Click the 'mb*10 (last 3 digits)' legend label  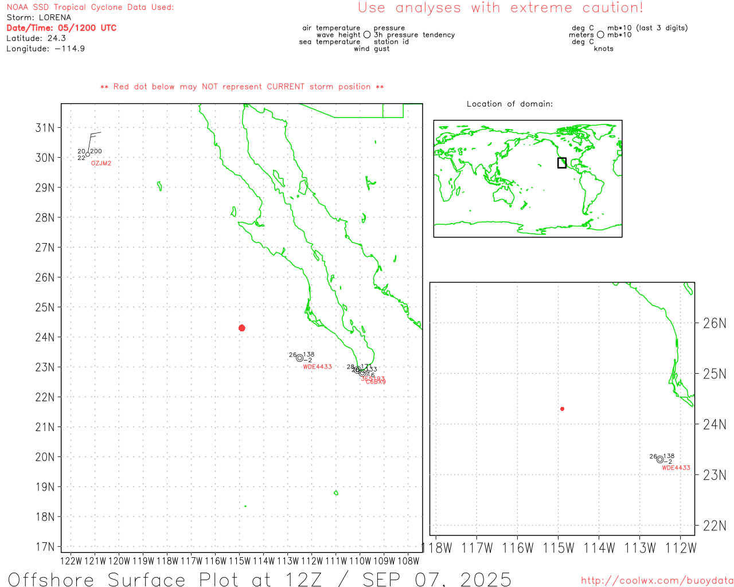click(x=648, y=28)
